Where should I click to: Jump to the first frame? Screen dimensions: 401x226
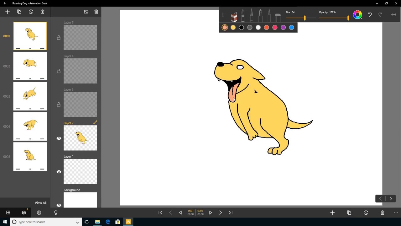point(160,213)
